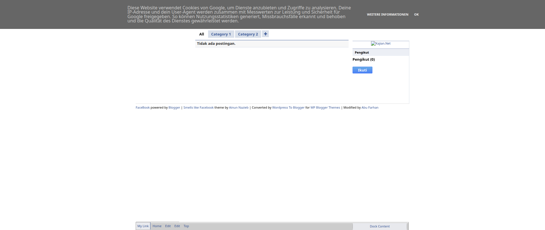Switch to the All tab
Screen dimensions: 545x230
202,34
